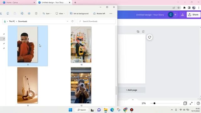Toggle the browser side panel icon
The image size is (201, 113).
189,8
